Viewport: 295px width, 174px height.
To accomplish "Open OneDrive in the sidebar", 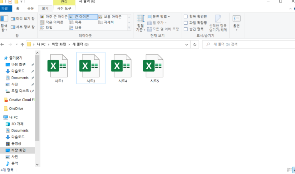I will [x=13, y=109].
